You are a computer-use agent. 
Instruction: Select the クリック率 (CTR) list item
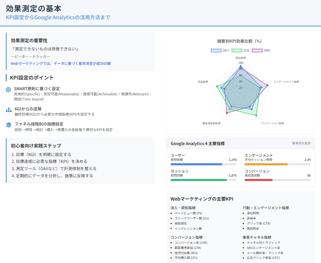pyautogui.click(x=259, y=223)
